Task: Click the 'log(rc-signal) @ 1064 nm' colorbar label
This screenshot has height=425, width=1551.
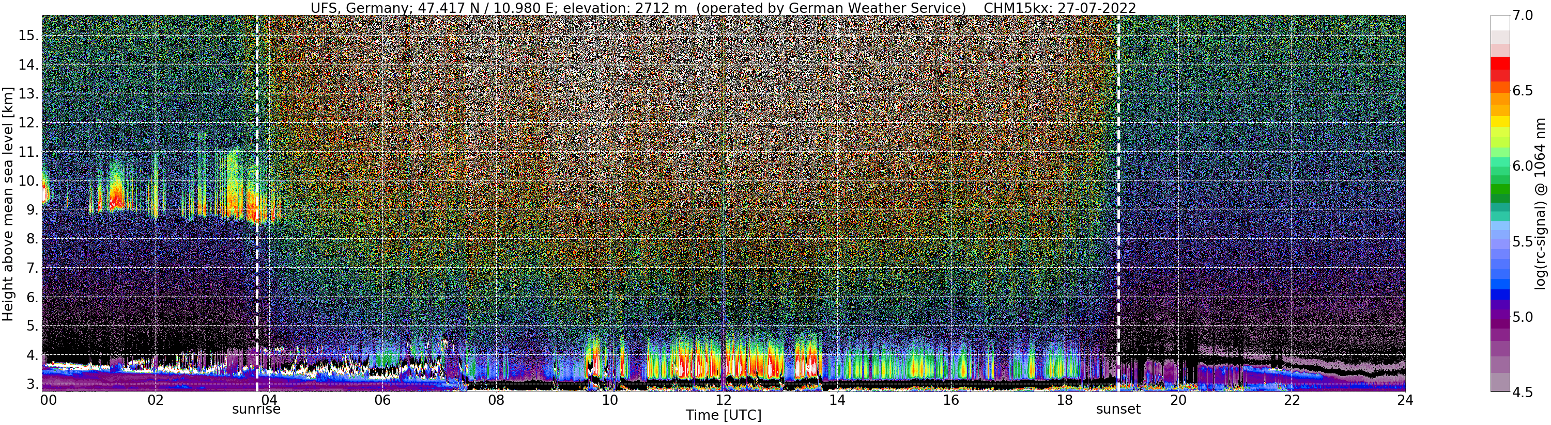Action: (x=1541, y=204)
